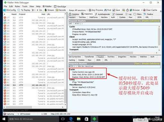Click Header Definitions link in Response Headers
This screenshot has width=164, height=122.
(x=151, y=64)
